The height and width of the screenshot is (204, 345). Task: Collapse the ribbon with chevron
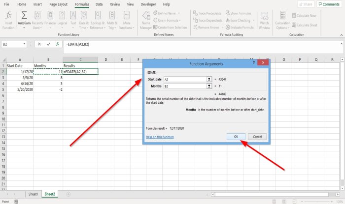tap(341, 35)
